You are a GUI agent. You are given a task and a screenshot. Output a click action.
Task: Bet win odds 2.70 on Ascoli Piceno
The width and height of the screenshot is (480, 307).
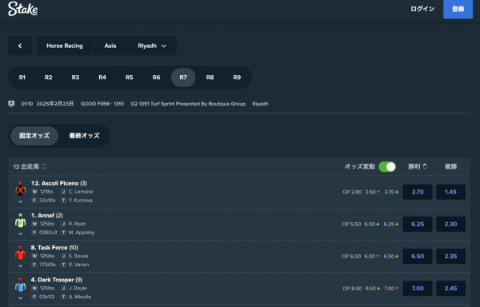418,192
